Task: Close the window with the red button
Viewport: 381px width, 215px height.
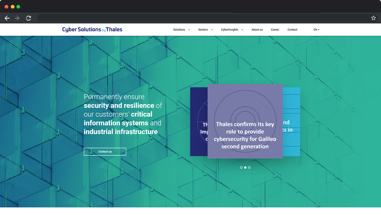Action: [6, 7]
